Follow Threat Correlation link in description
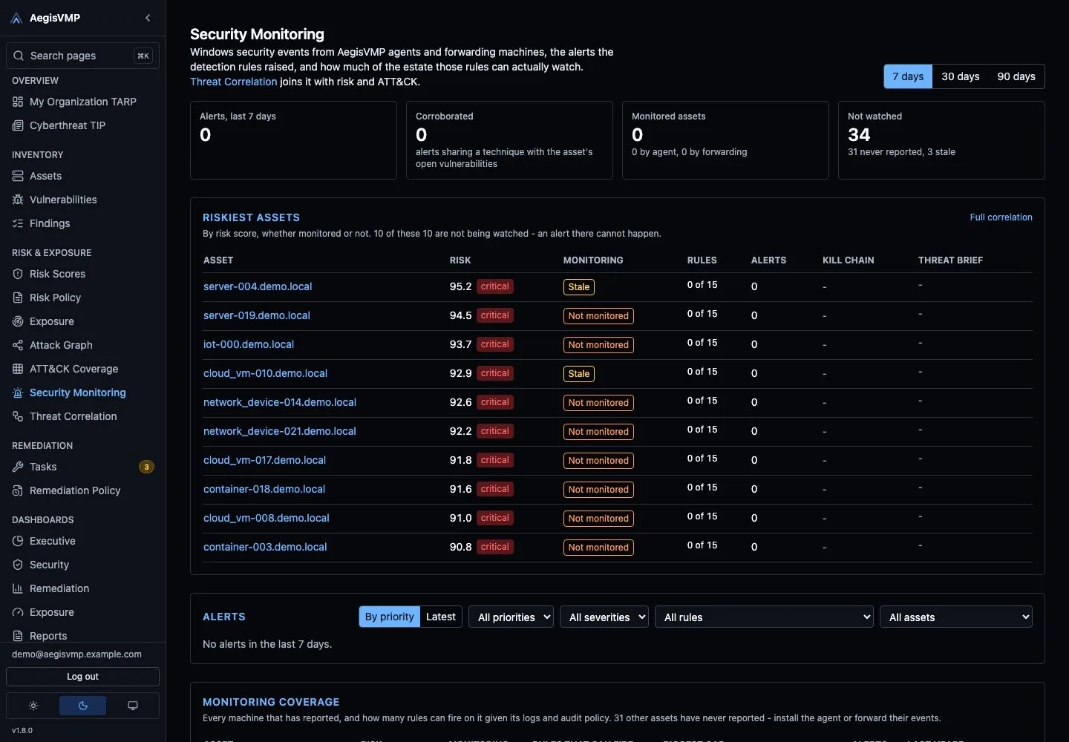 click(x=233, y=82)
